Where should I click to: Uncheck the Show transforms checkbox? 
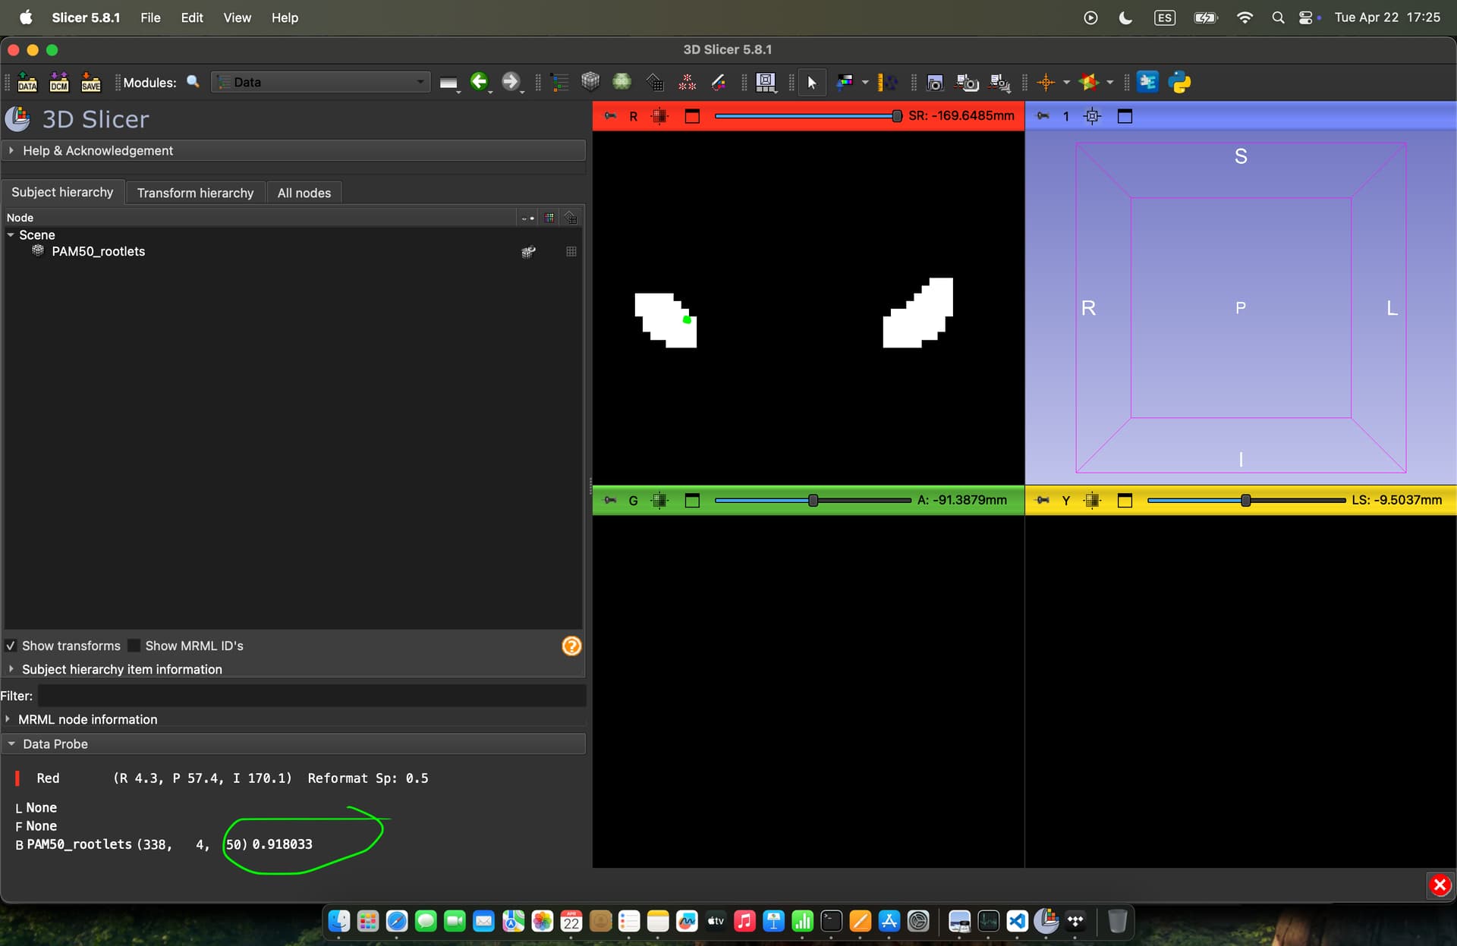pos(11,646)
